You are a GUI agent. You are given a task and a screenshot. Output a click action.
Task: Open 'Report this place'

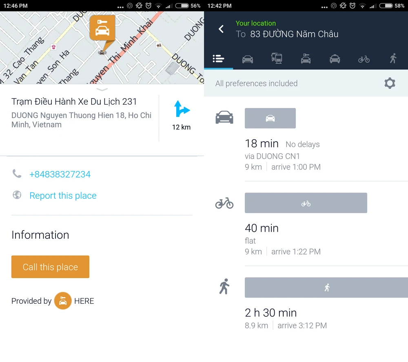[x=63, y=195]
